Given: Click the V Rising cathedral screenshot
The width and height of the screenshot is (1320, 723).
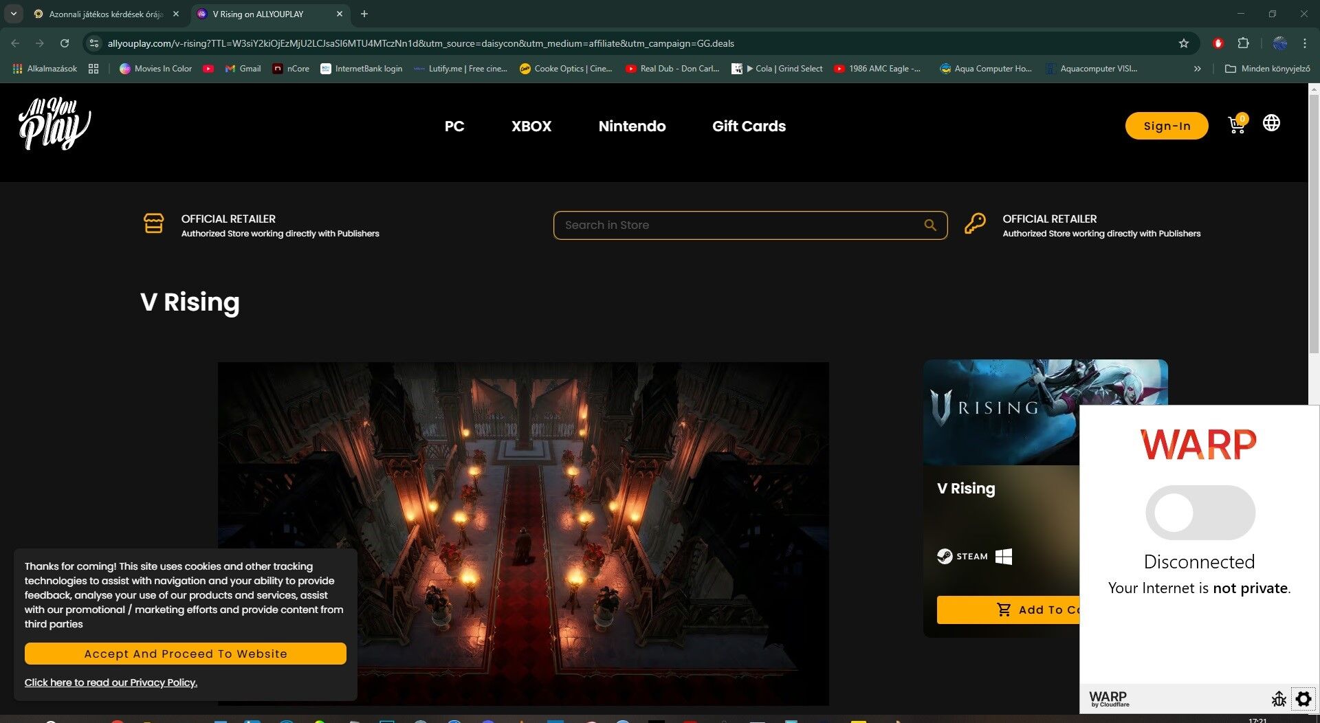Looking at the screenshot, I should (x=523, y=533).
